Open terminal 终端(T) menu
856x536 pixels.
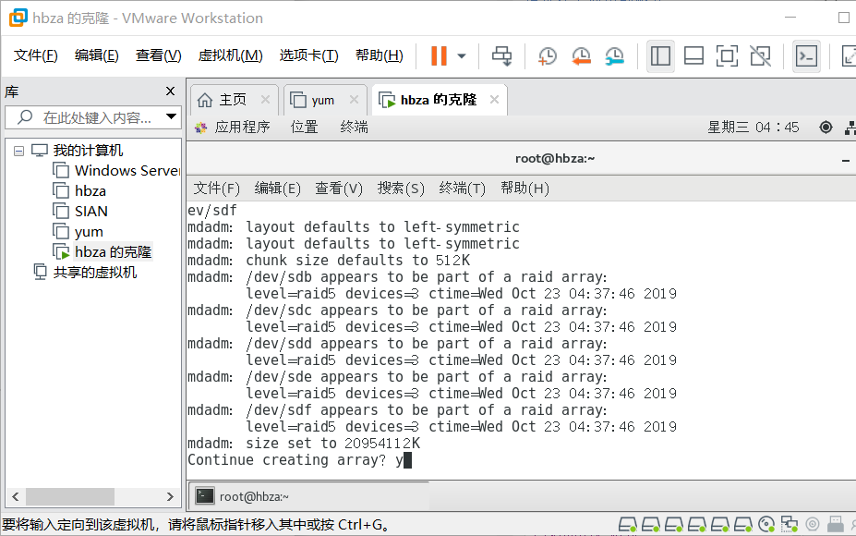pyautogui.click(x=462, y=189)
